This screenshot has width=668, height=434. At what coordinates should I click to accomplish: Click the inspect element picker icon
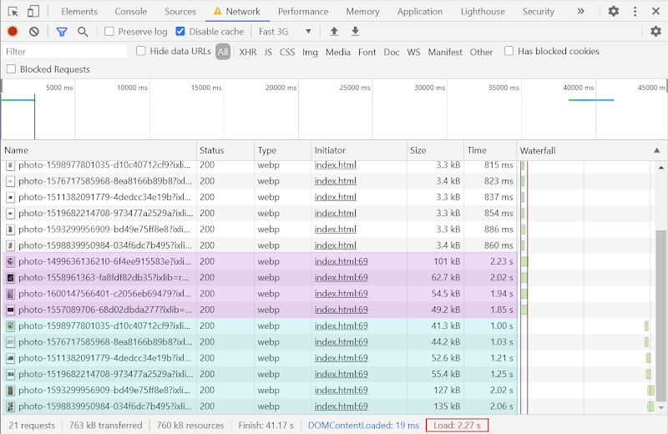(13, 12)
